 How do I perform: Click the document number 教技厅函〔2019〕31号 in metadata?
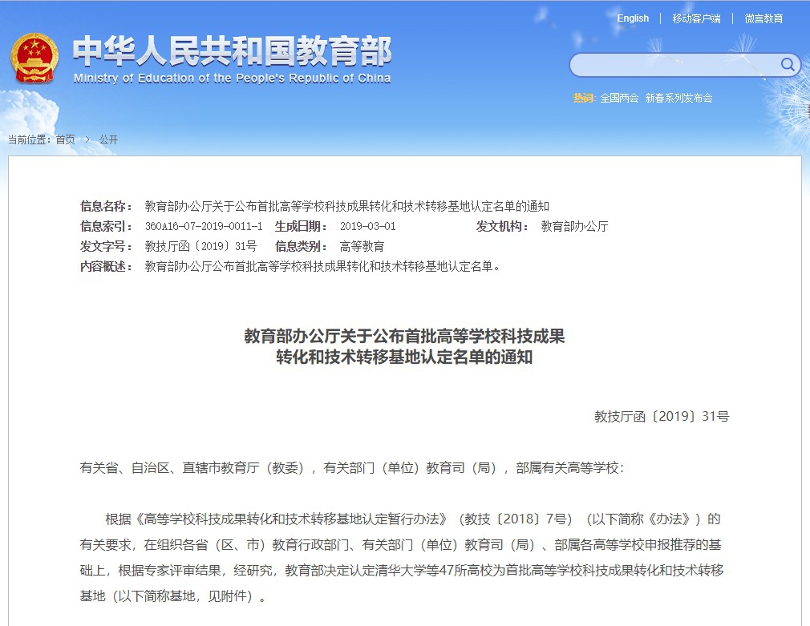click(200, 246)
